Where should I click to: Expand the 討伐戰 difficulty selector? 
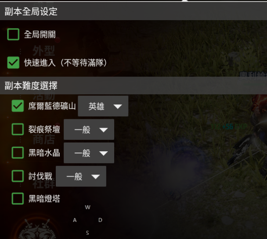pyautogui.click(x=81, y=176)
